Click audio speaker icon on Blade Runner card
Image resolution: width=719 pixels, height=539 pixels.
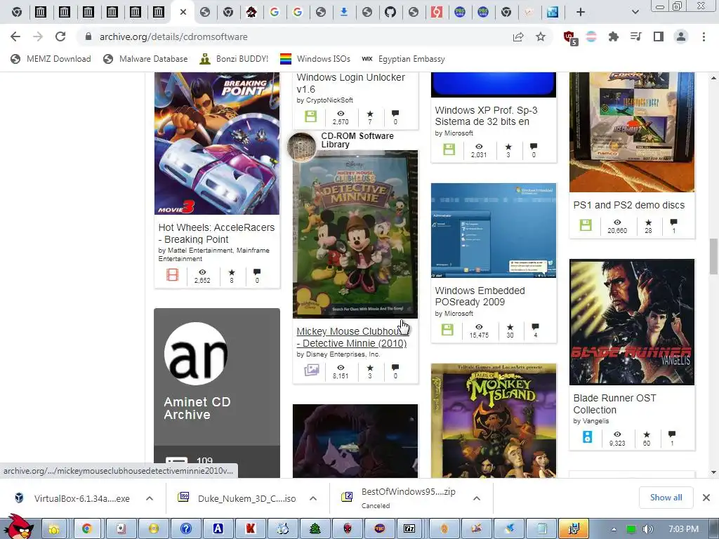(588, 437)
